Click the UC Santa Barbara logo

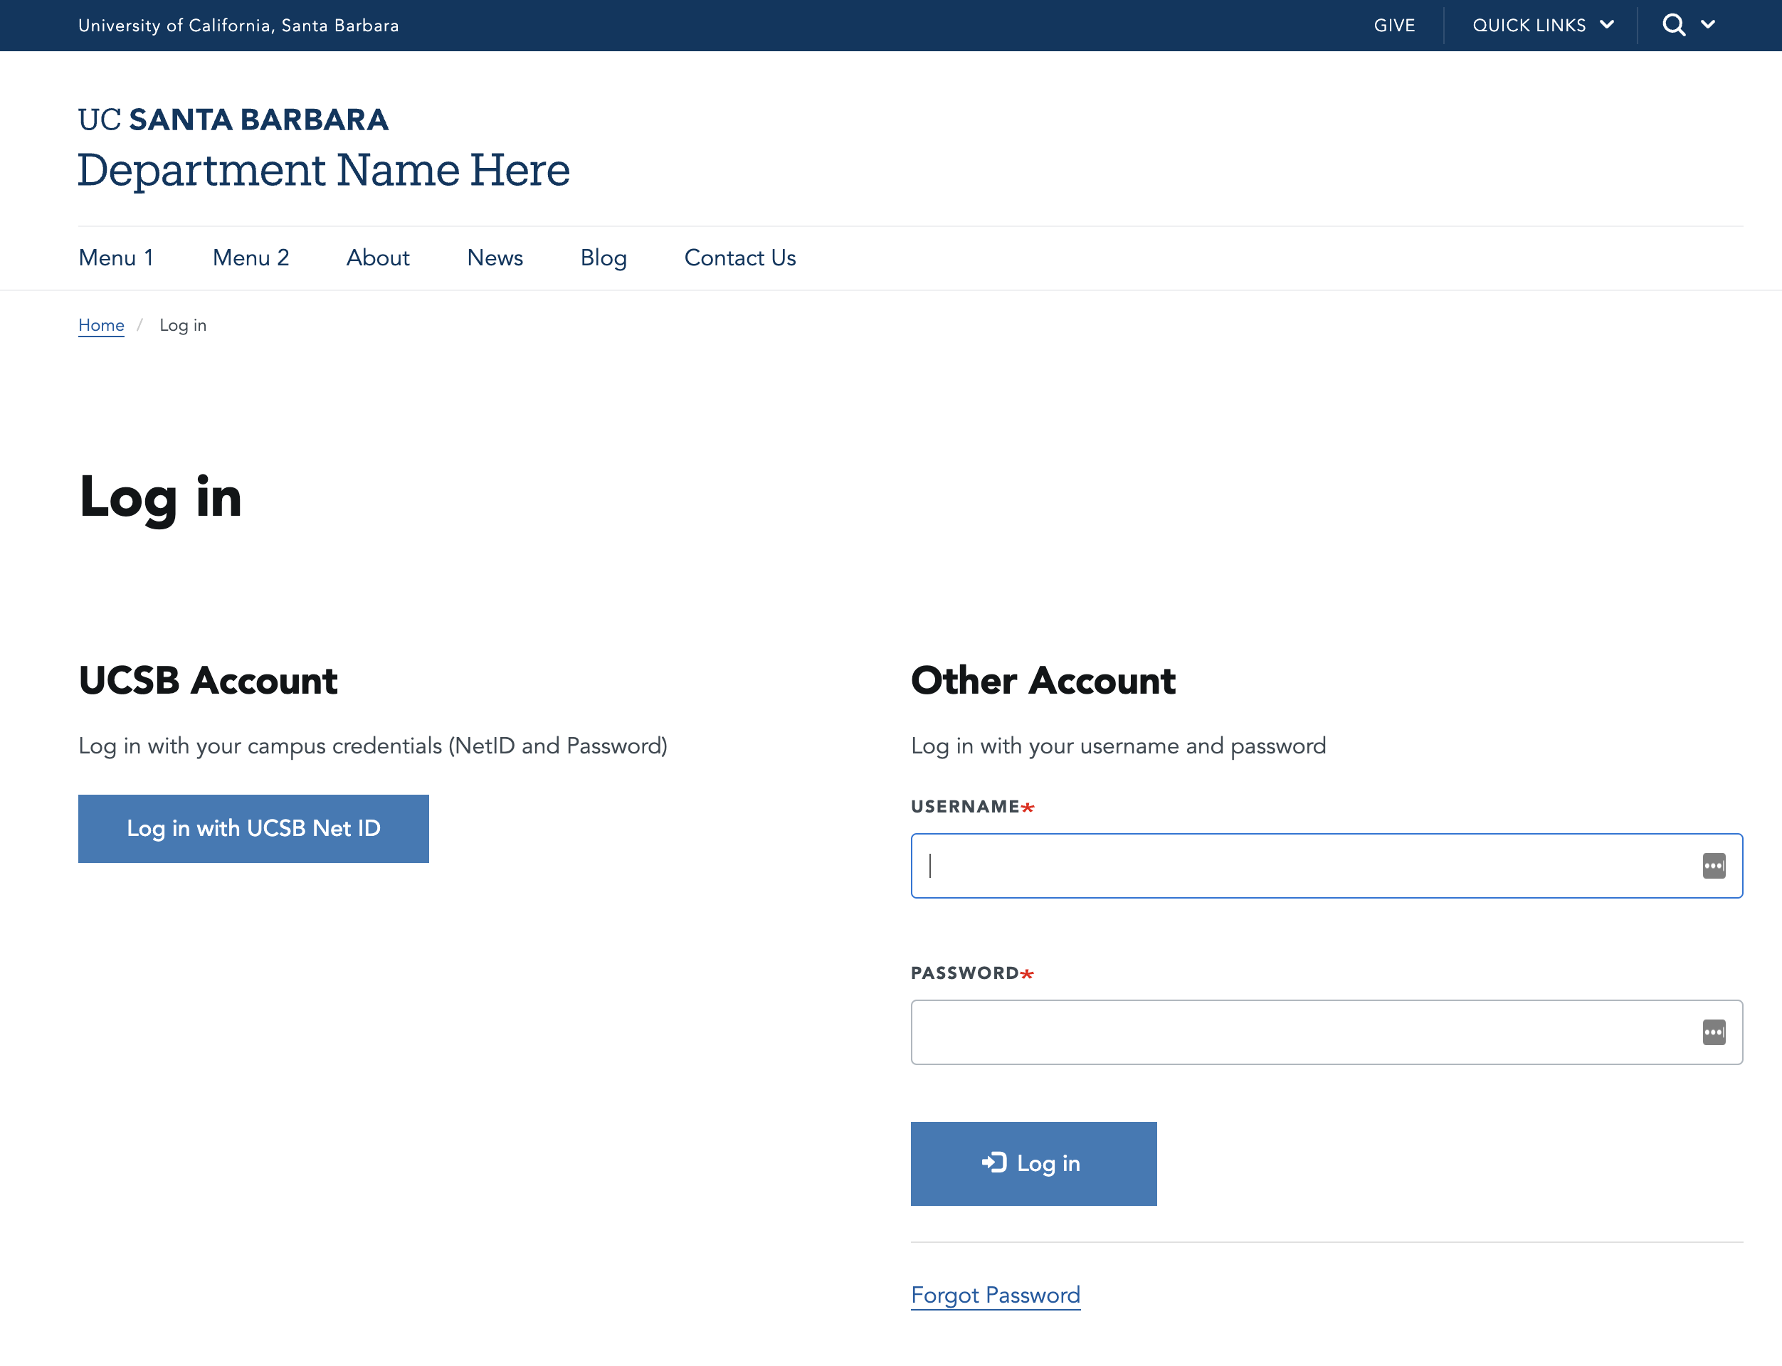[x=233, y=120]
